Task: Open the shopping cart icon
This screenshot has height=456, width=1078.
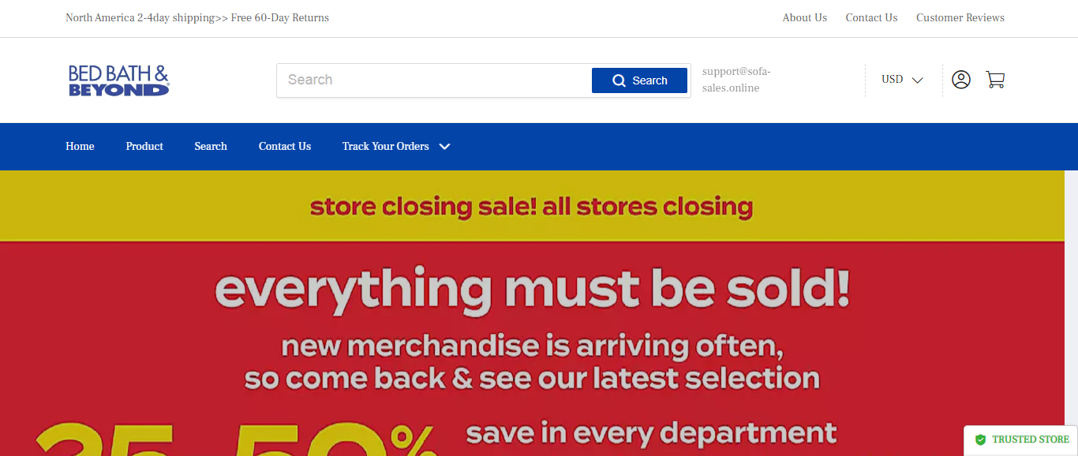Action: [x=995, y=80]
